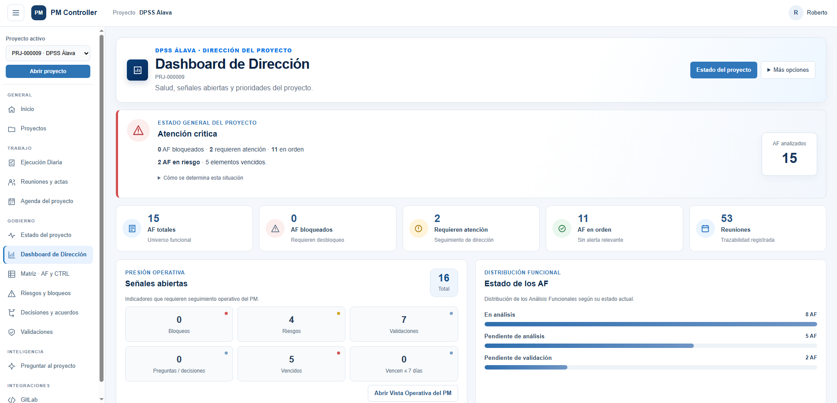Click the Pendiente de análisis progress bar
The height and width of the screenshot is (403, 837).
[x=651, y=346]
